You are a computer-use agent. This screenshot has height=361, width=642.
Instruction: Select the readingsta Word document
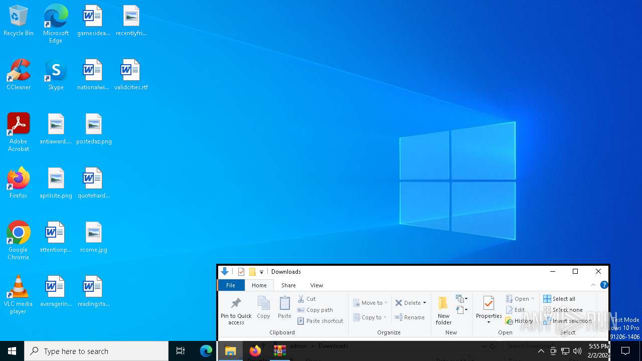click(94, 291)
